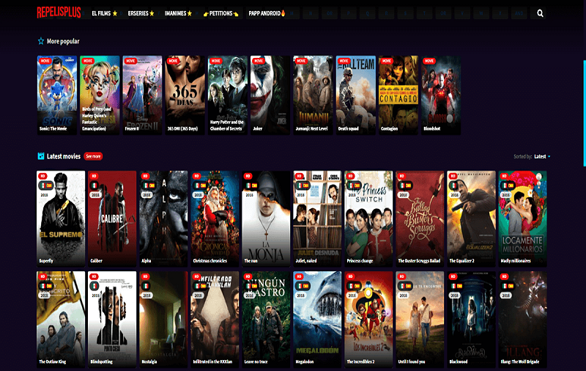
Task: Click the MOVIE badge on Sonic poster
Action: pyautogui.click(x=45, y=61)
